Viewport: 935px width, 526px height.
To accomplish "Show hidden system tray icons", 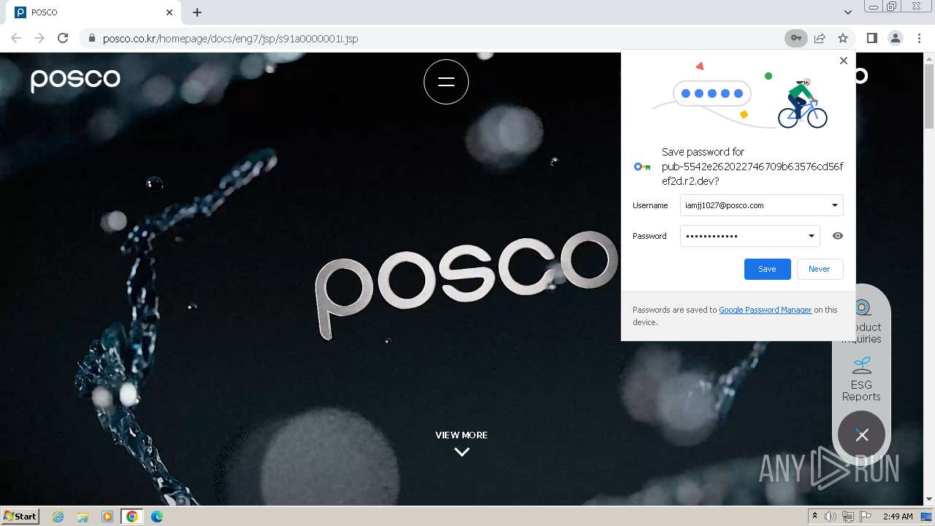I will click(x=814, y=517).
